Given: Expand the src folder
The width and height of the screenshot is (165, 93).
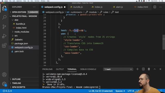Looking at the screenshot, I should click(24, 36).
